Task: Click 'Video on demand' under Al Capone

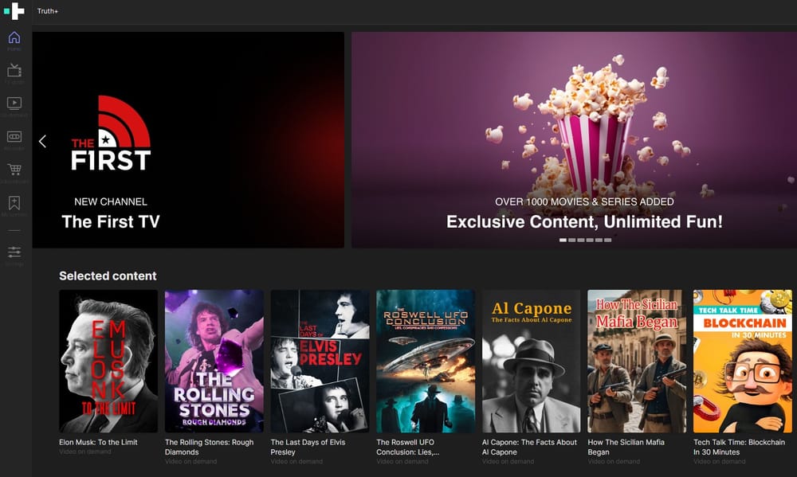Action: point(508,461)
